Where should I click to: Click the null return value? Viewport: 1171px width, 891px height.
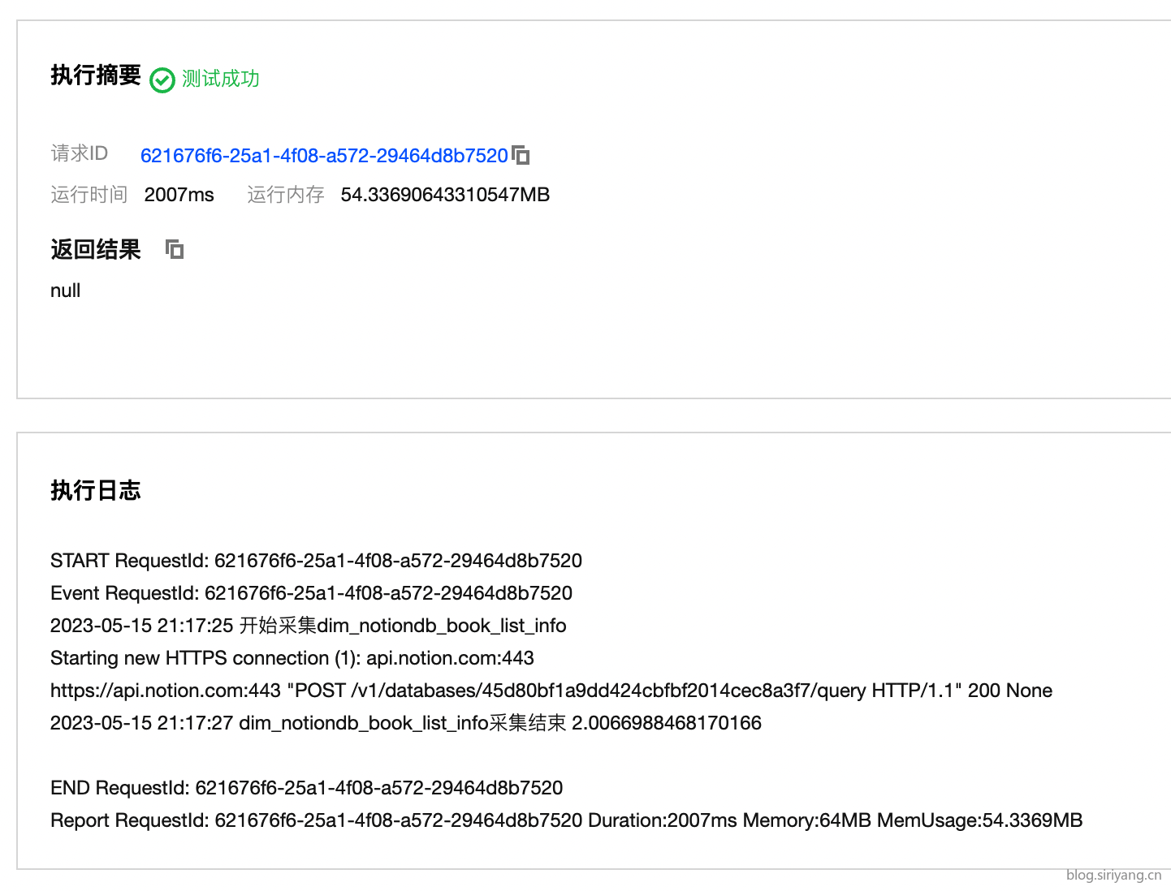[x=65, y=291]
